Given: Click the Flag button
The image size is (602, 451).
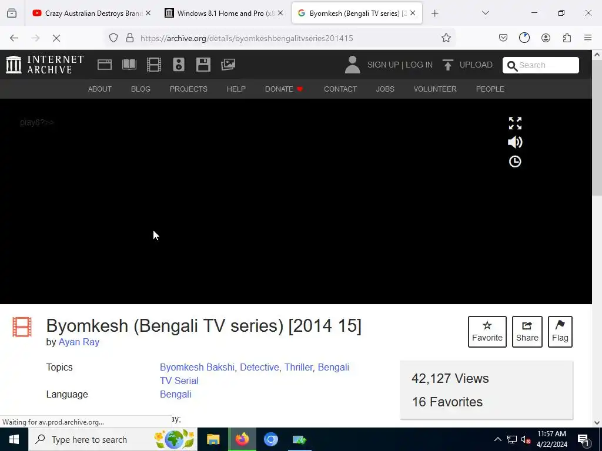Looking at the screenshot, I should point(560,332).
